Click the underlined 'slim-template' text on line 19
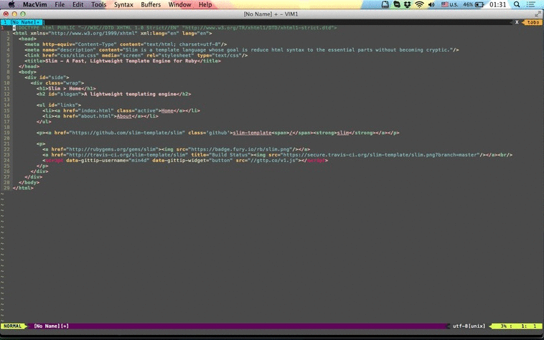This screenshot has width=544, height=340. point(252,133)
